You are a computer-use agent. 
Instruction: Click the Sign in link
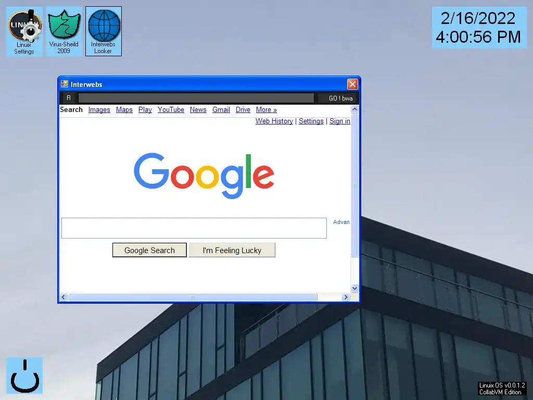pyautogui.click(x=339, y=121)
